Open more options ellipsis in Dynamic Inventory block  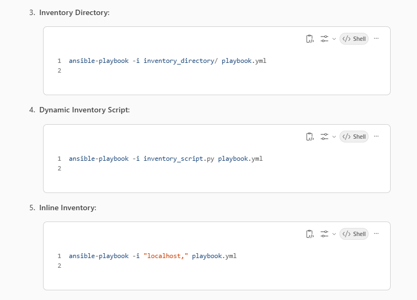[x=376, y=137]
